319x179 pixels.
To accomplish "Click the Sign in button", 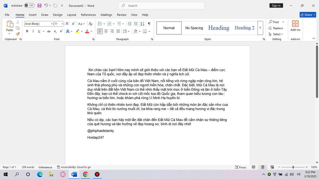I will [x=276, y=6].
